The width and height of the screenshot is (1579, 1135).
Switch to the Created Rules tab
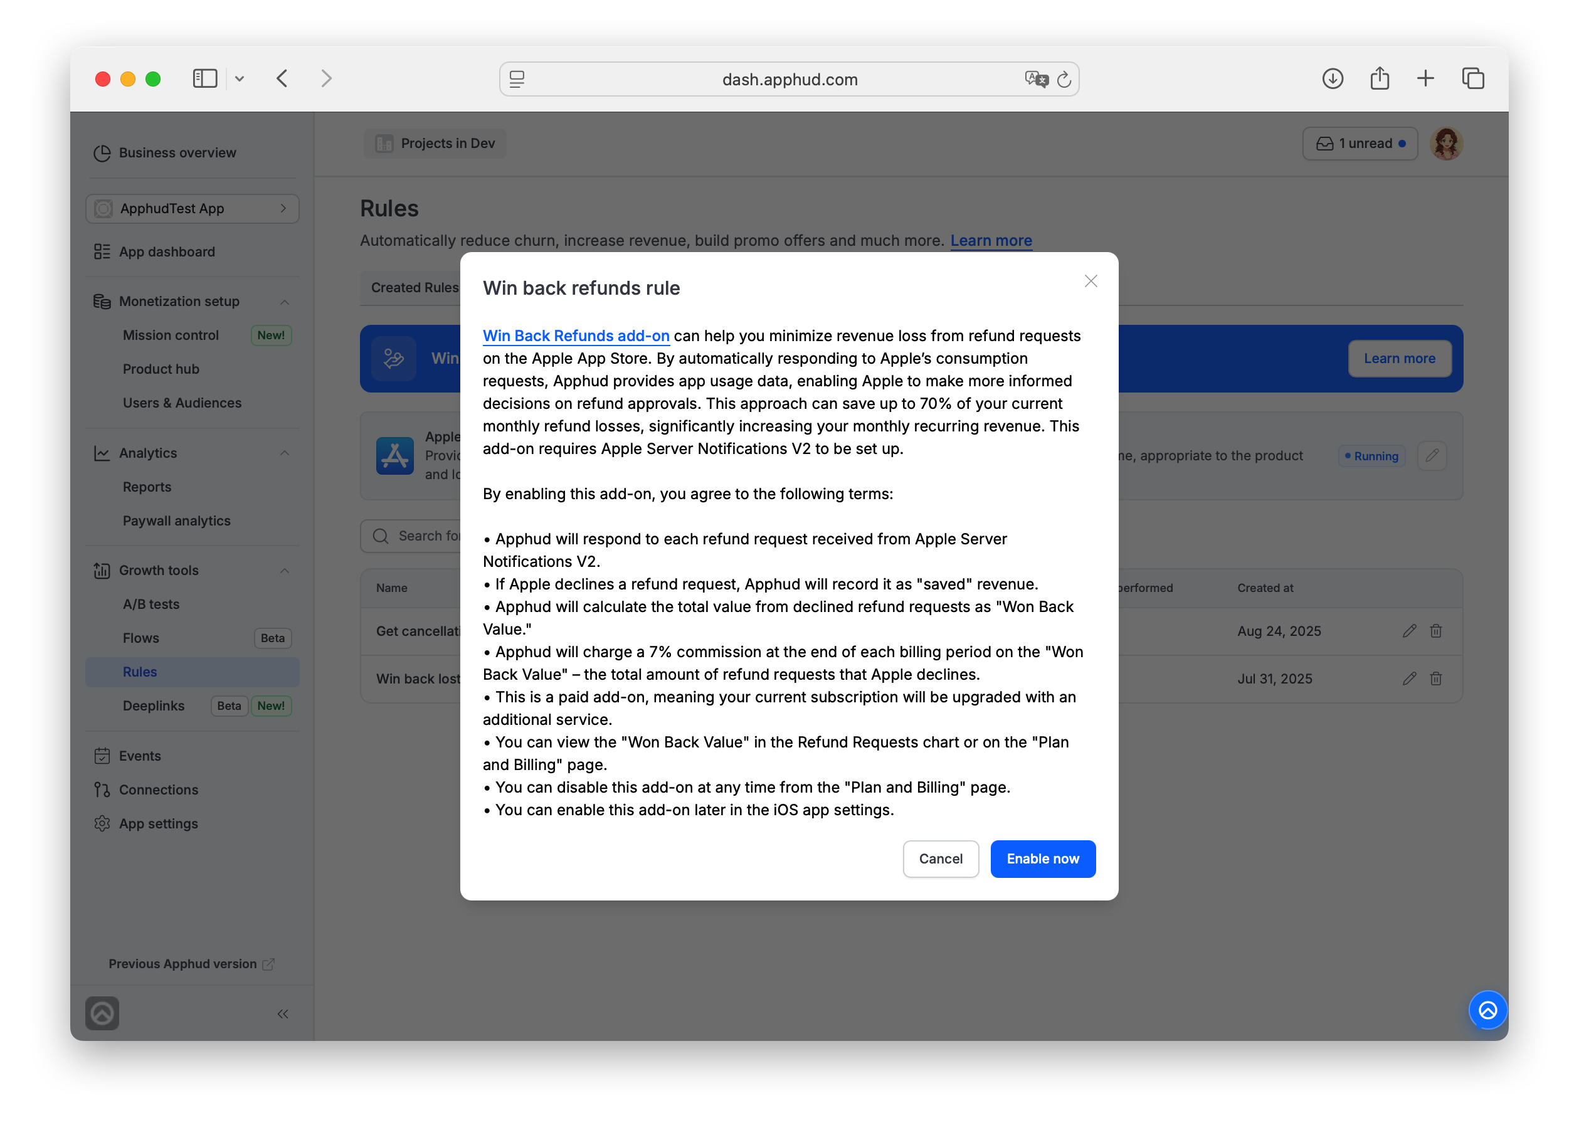415,288
